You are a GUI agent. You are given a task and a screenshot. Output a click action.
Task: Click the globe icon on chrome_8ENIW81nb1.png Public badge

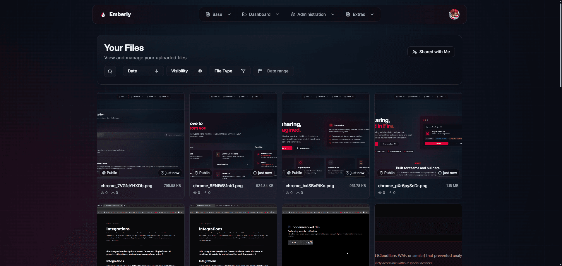pos(196,173)
